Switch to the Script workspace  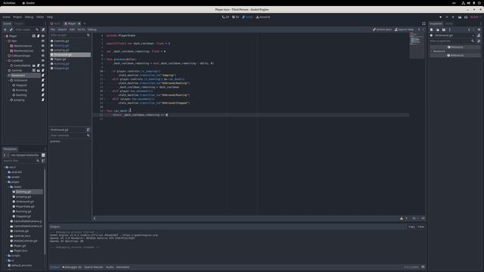coord(247,17)
